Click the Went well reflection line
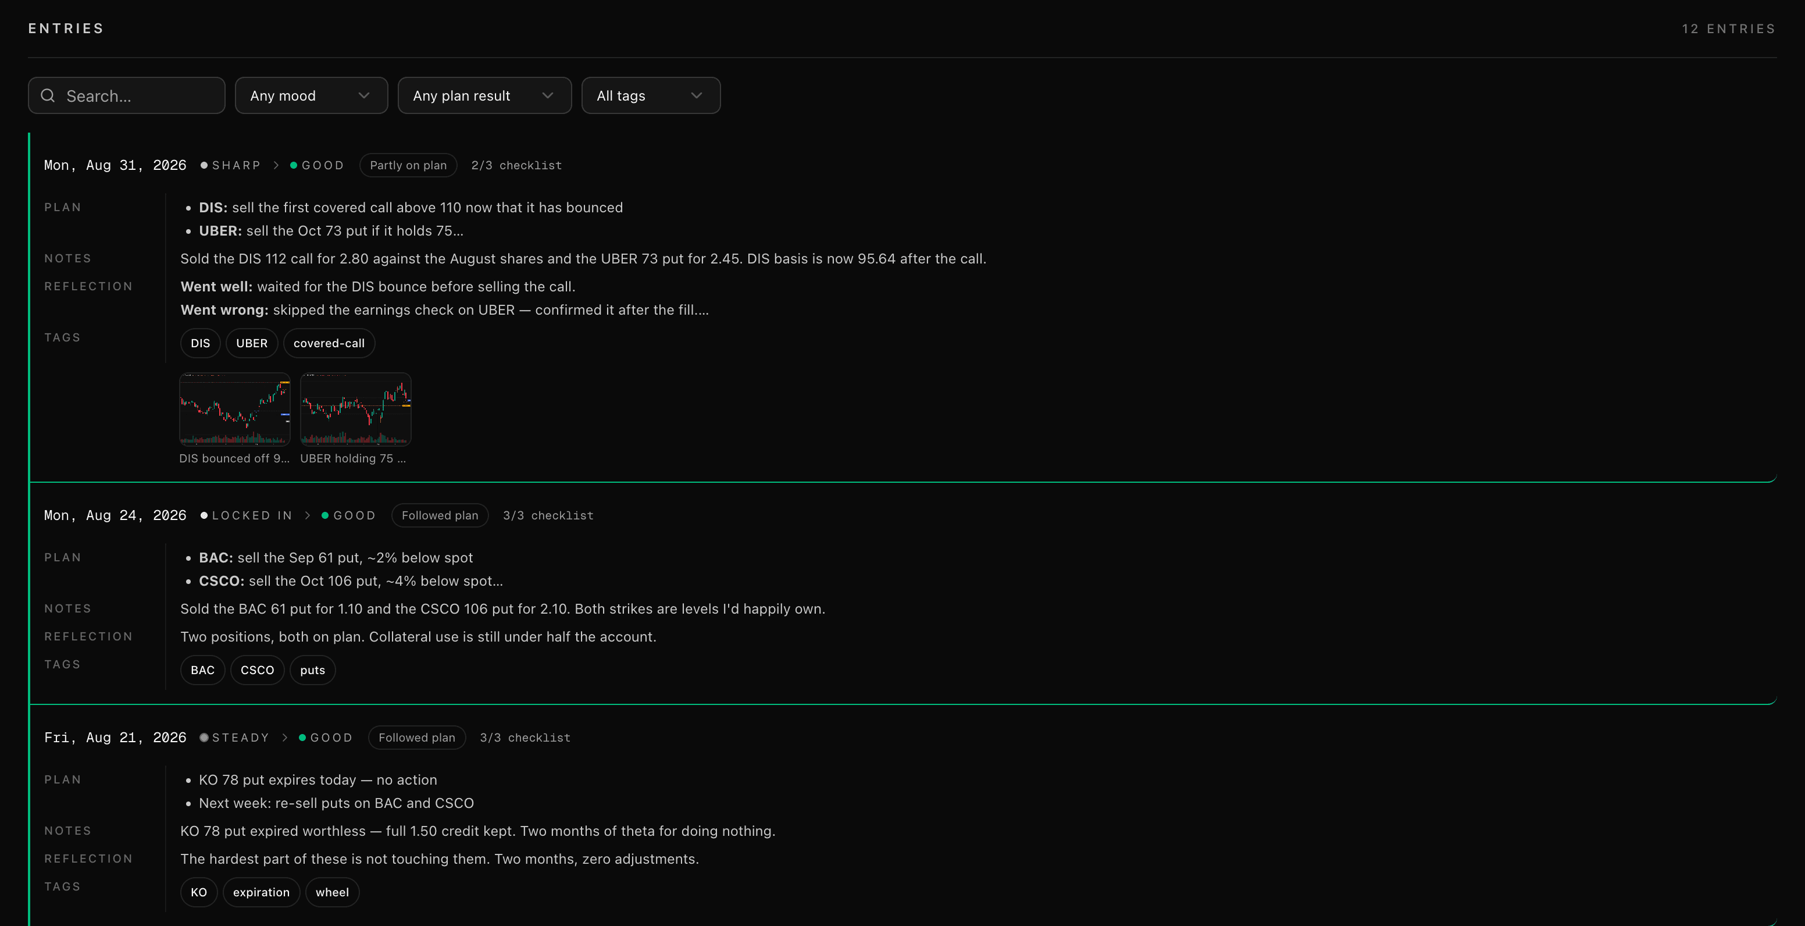The image size is (1805, 926). point(377,287)
